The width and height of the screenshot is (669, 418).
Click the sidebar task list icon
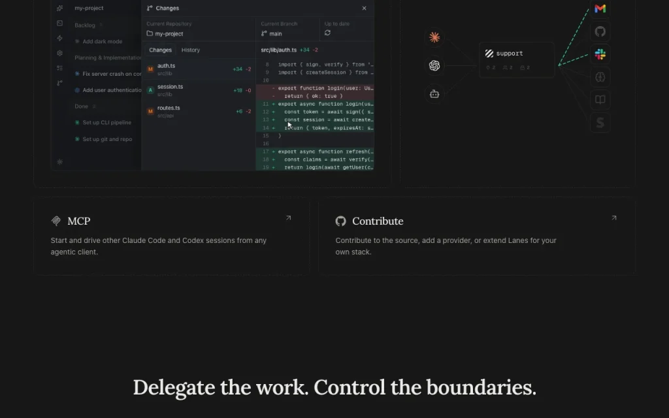[x=59, y=68]
